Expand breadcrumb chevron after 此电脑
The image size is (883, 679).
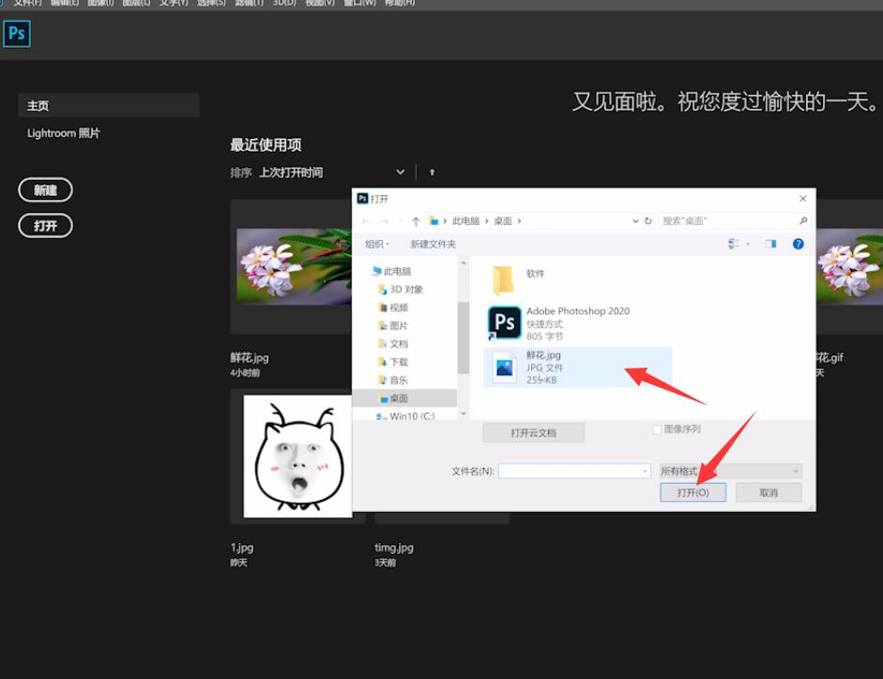pyautogui.click(x=487, y=221)
